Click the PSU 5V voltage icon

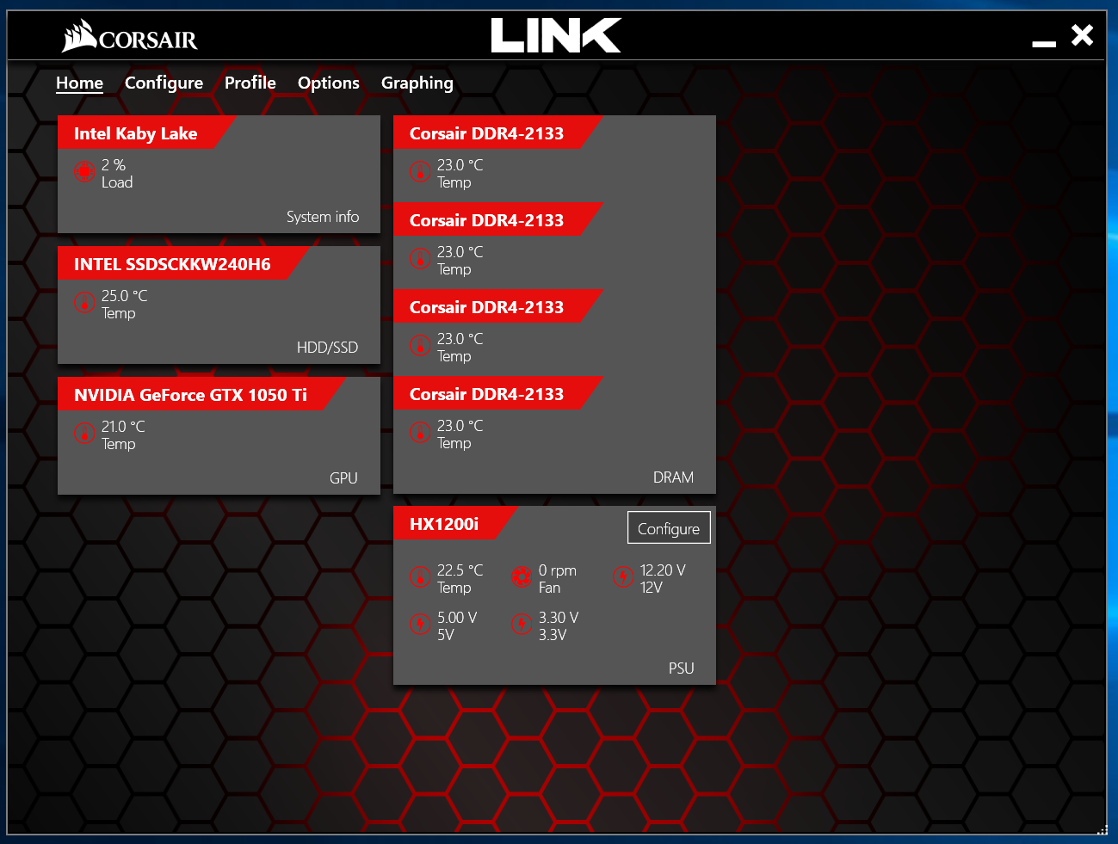click(419, 625)
